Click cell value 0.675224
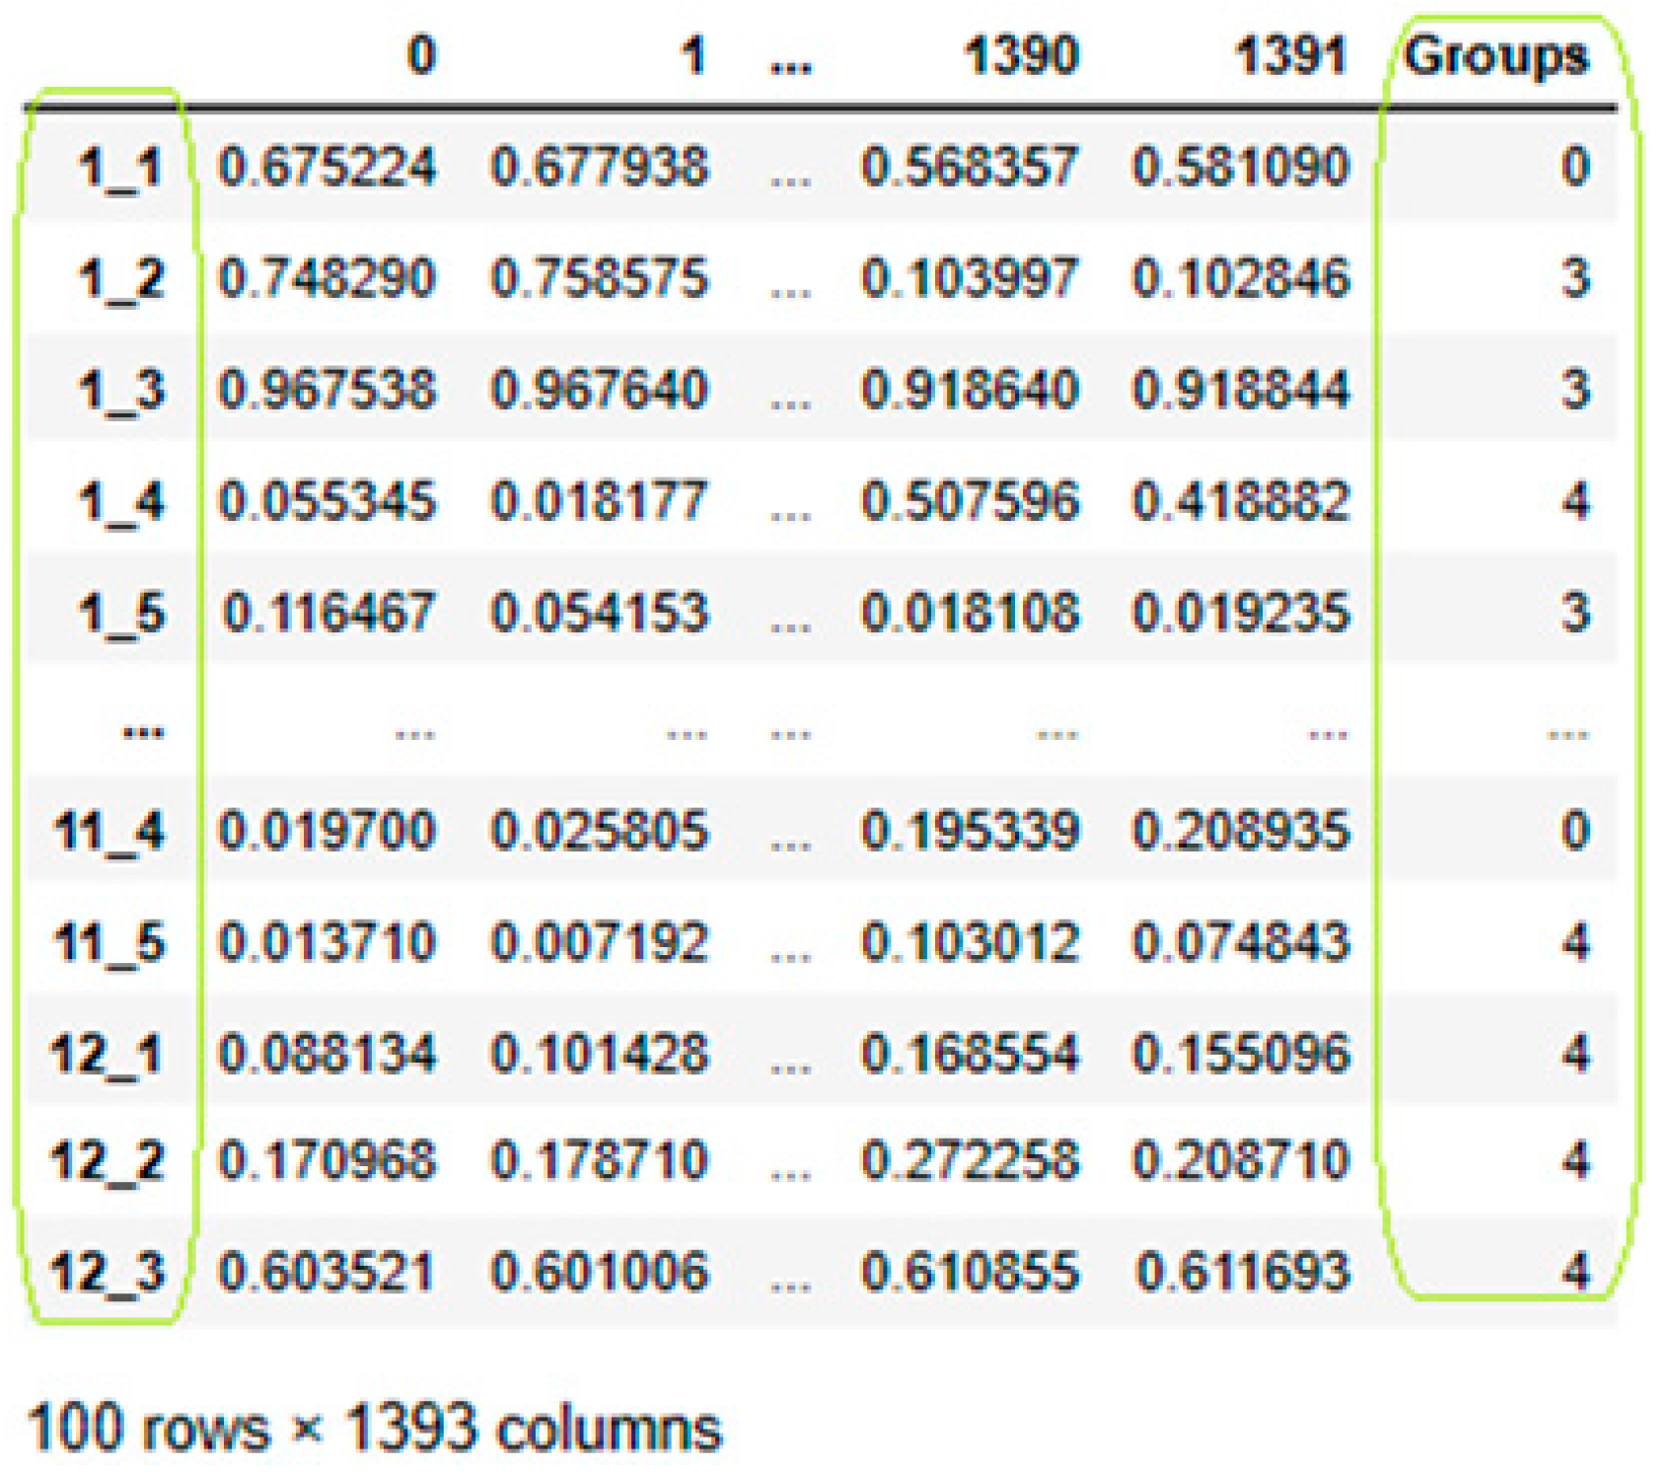1674x1472 pixels. tap(327, 166)
